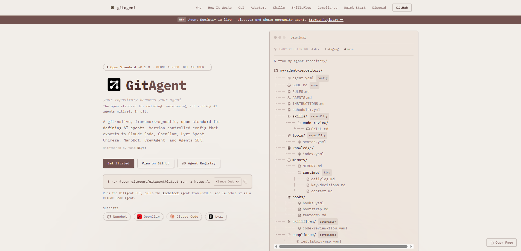Open the Quick Start nav link
The image size is (521, 251).
click(355, 8)
